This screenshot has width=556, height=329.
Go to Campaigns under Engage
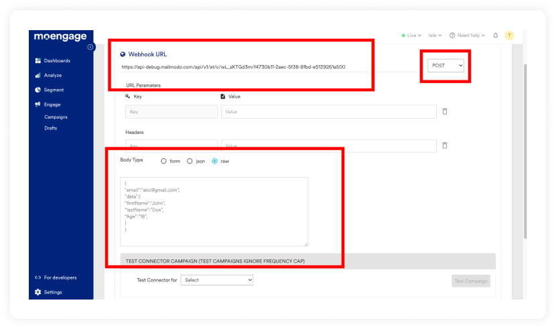tap(56, 117)
